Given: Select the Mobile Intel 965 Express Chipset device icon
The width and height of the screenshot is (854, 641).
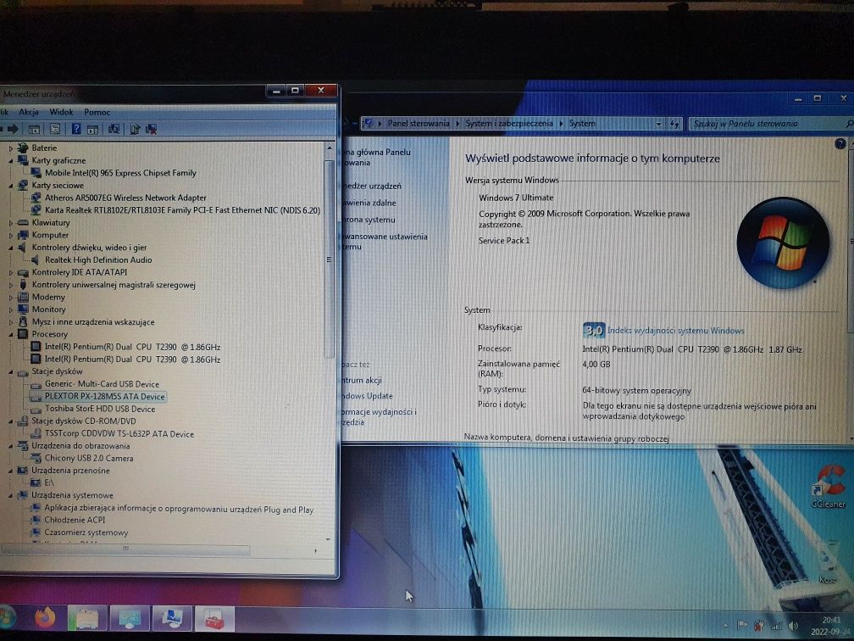Looking at the screenshot, I should click(x=36, y=173).
